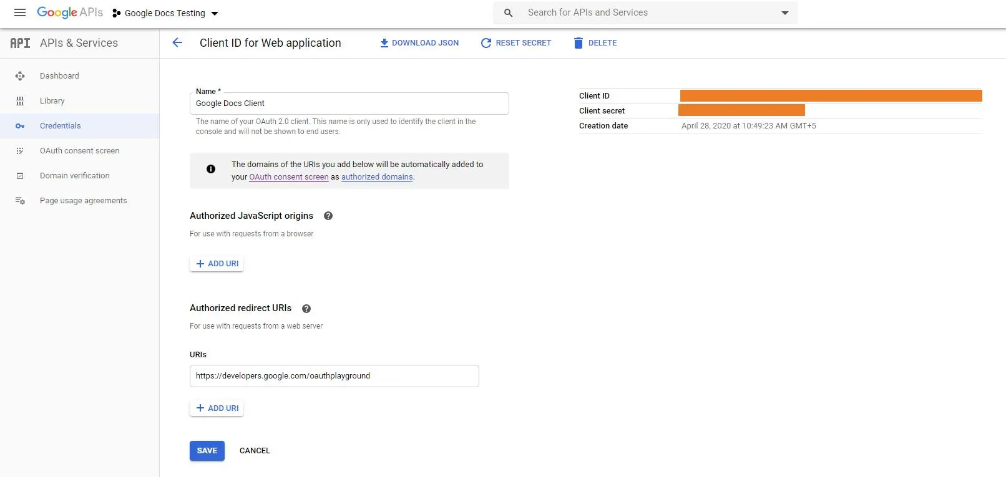Open Dashboard in the sidebar
Image resolution: width=1006 pixels, height=477 pixels.
[79, 76]
